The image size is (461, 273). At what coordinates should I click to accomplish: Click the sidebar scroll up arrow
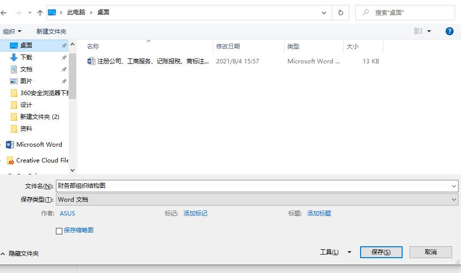pos(72,44)
